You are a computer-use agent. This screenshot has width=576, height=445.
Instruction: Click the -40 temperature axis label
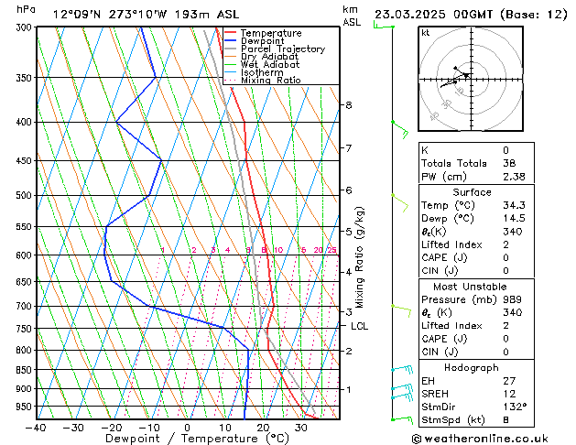coord(36,428)
